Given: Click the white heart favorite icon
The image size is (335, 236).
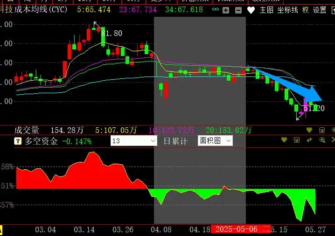Looking at the screenshot, I should (x=251, y=10).
